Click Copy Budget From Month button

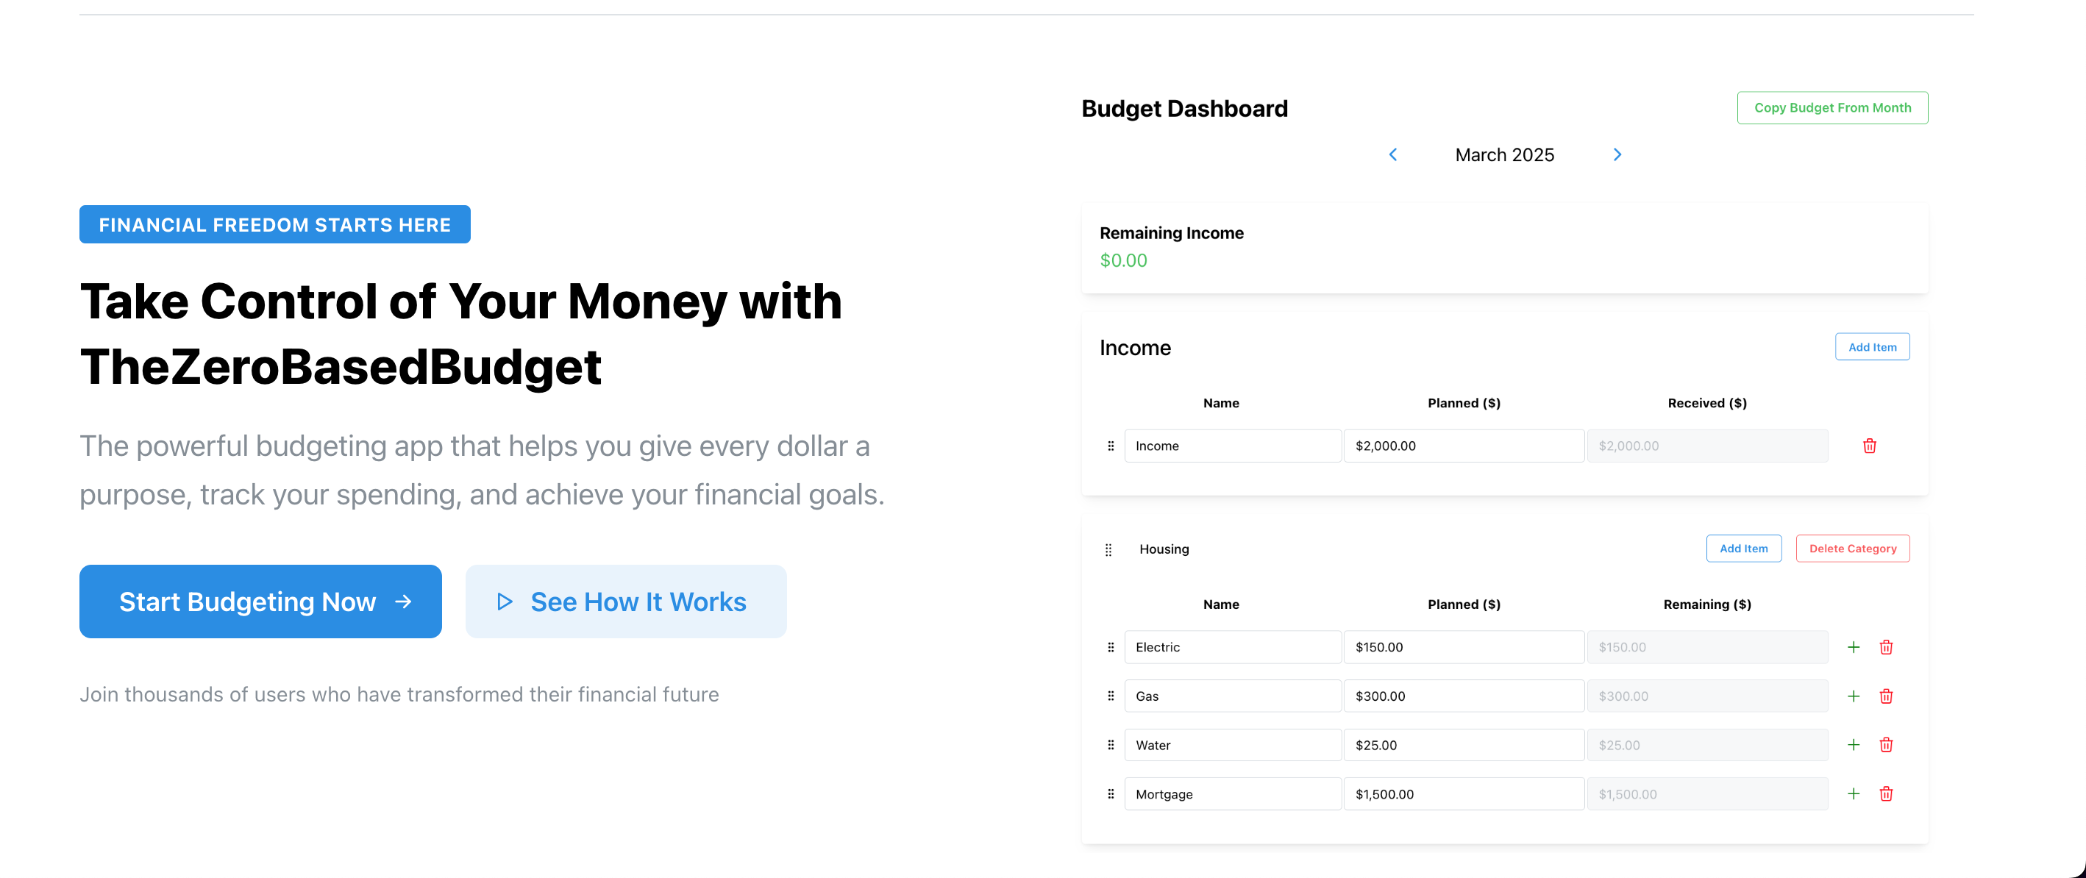tap(1832, 107)
